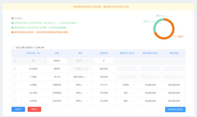The width and height of the screenshot is (197, 117).
Task: Click the 10,000,000 financing amount cell
Action: pos(150,85)
